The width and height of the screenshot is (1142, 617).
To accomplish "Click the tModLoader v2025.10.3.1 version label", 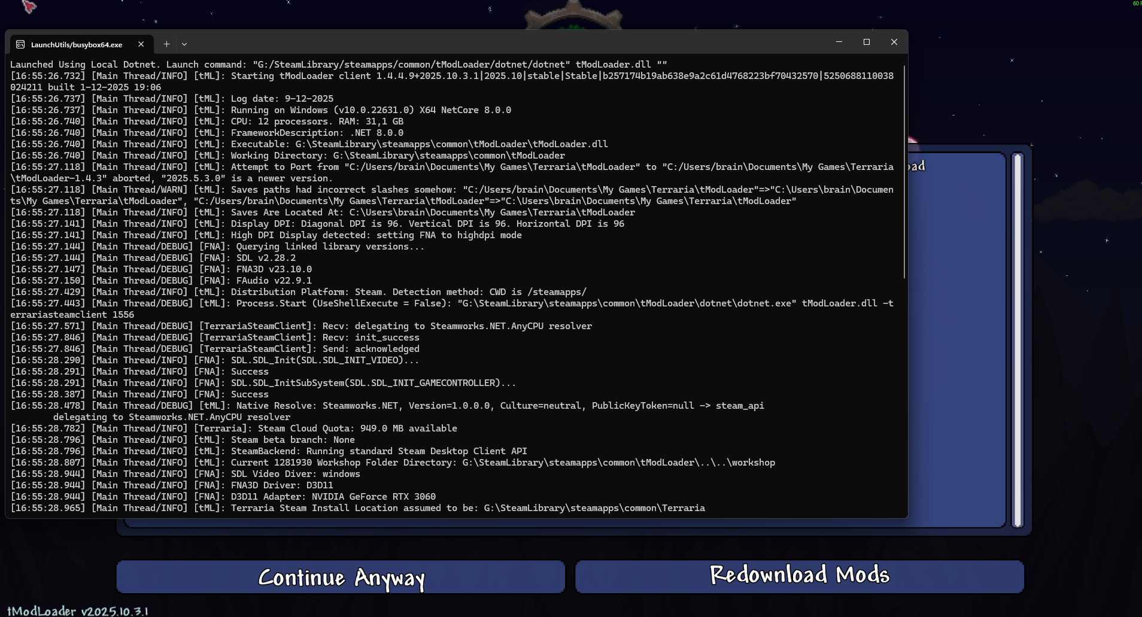I will tap(77, 611).
